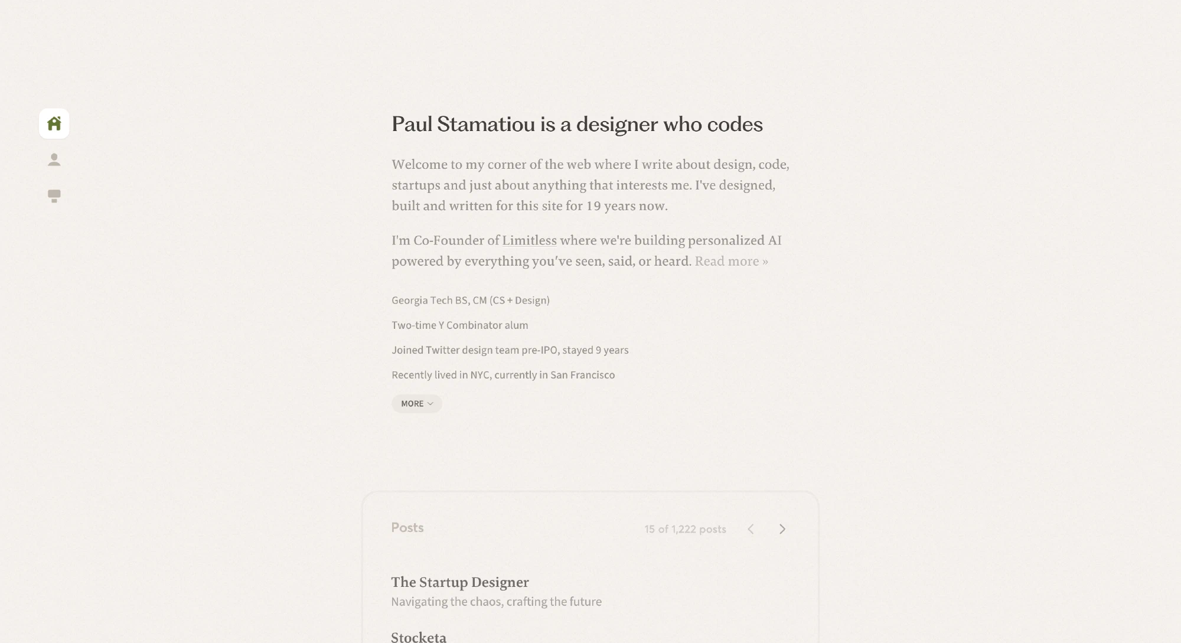The image size is (1181, 643).
Task: Click the chevron on the MORE button
Action: 432,404
